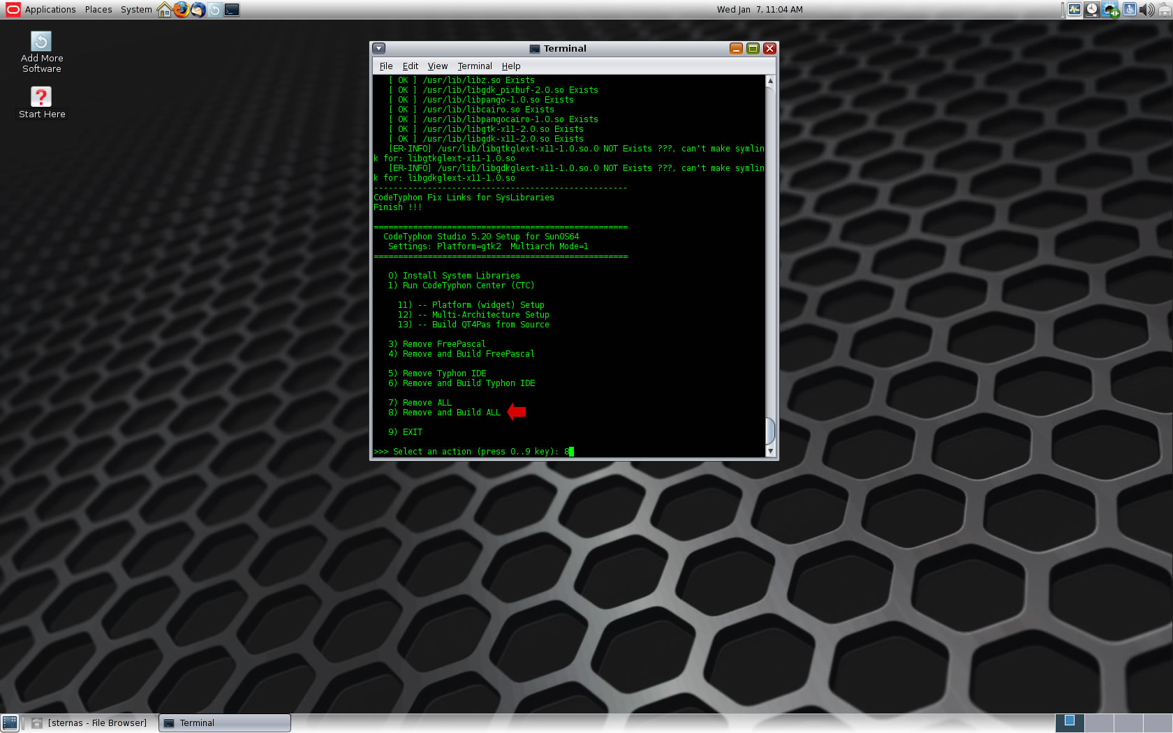Open the Add More Software desktop icon
The height and width of the screenshot is (733, 1173).
[41, 52]
